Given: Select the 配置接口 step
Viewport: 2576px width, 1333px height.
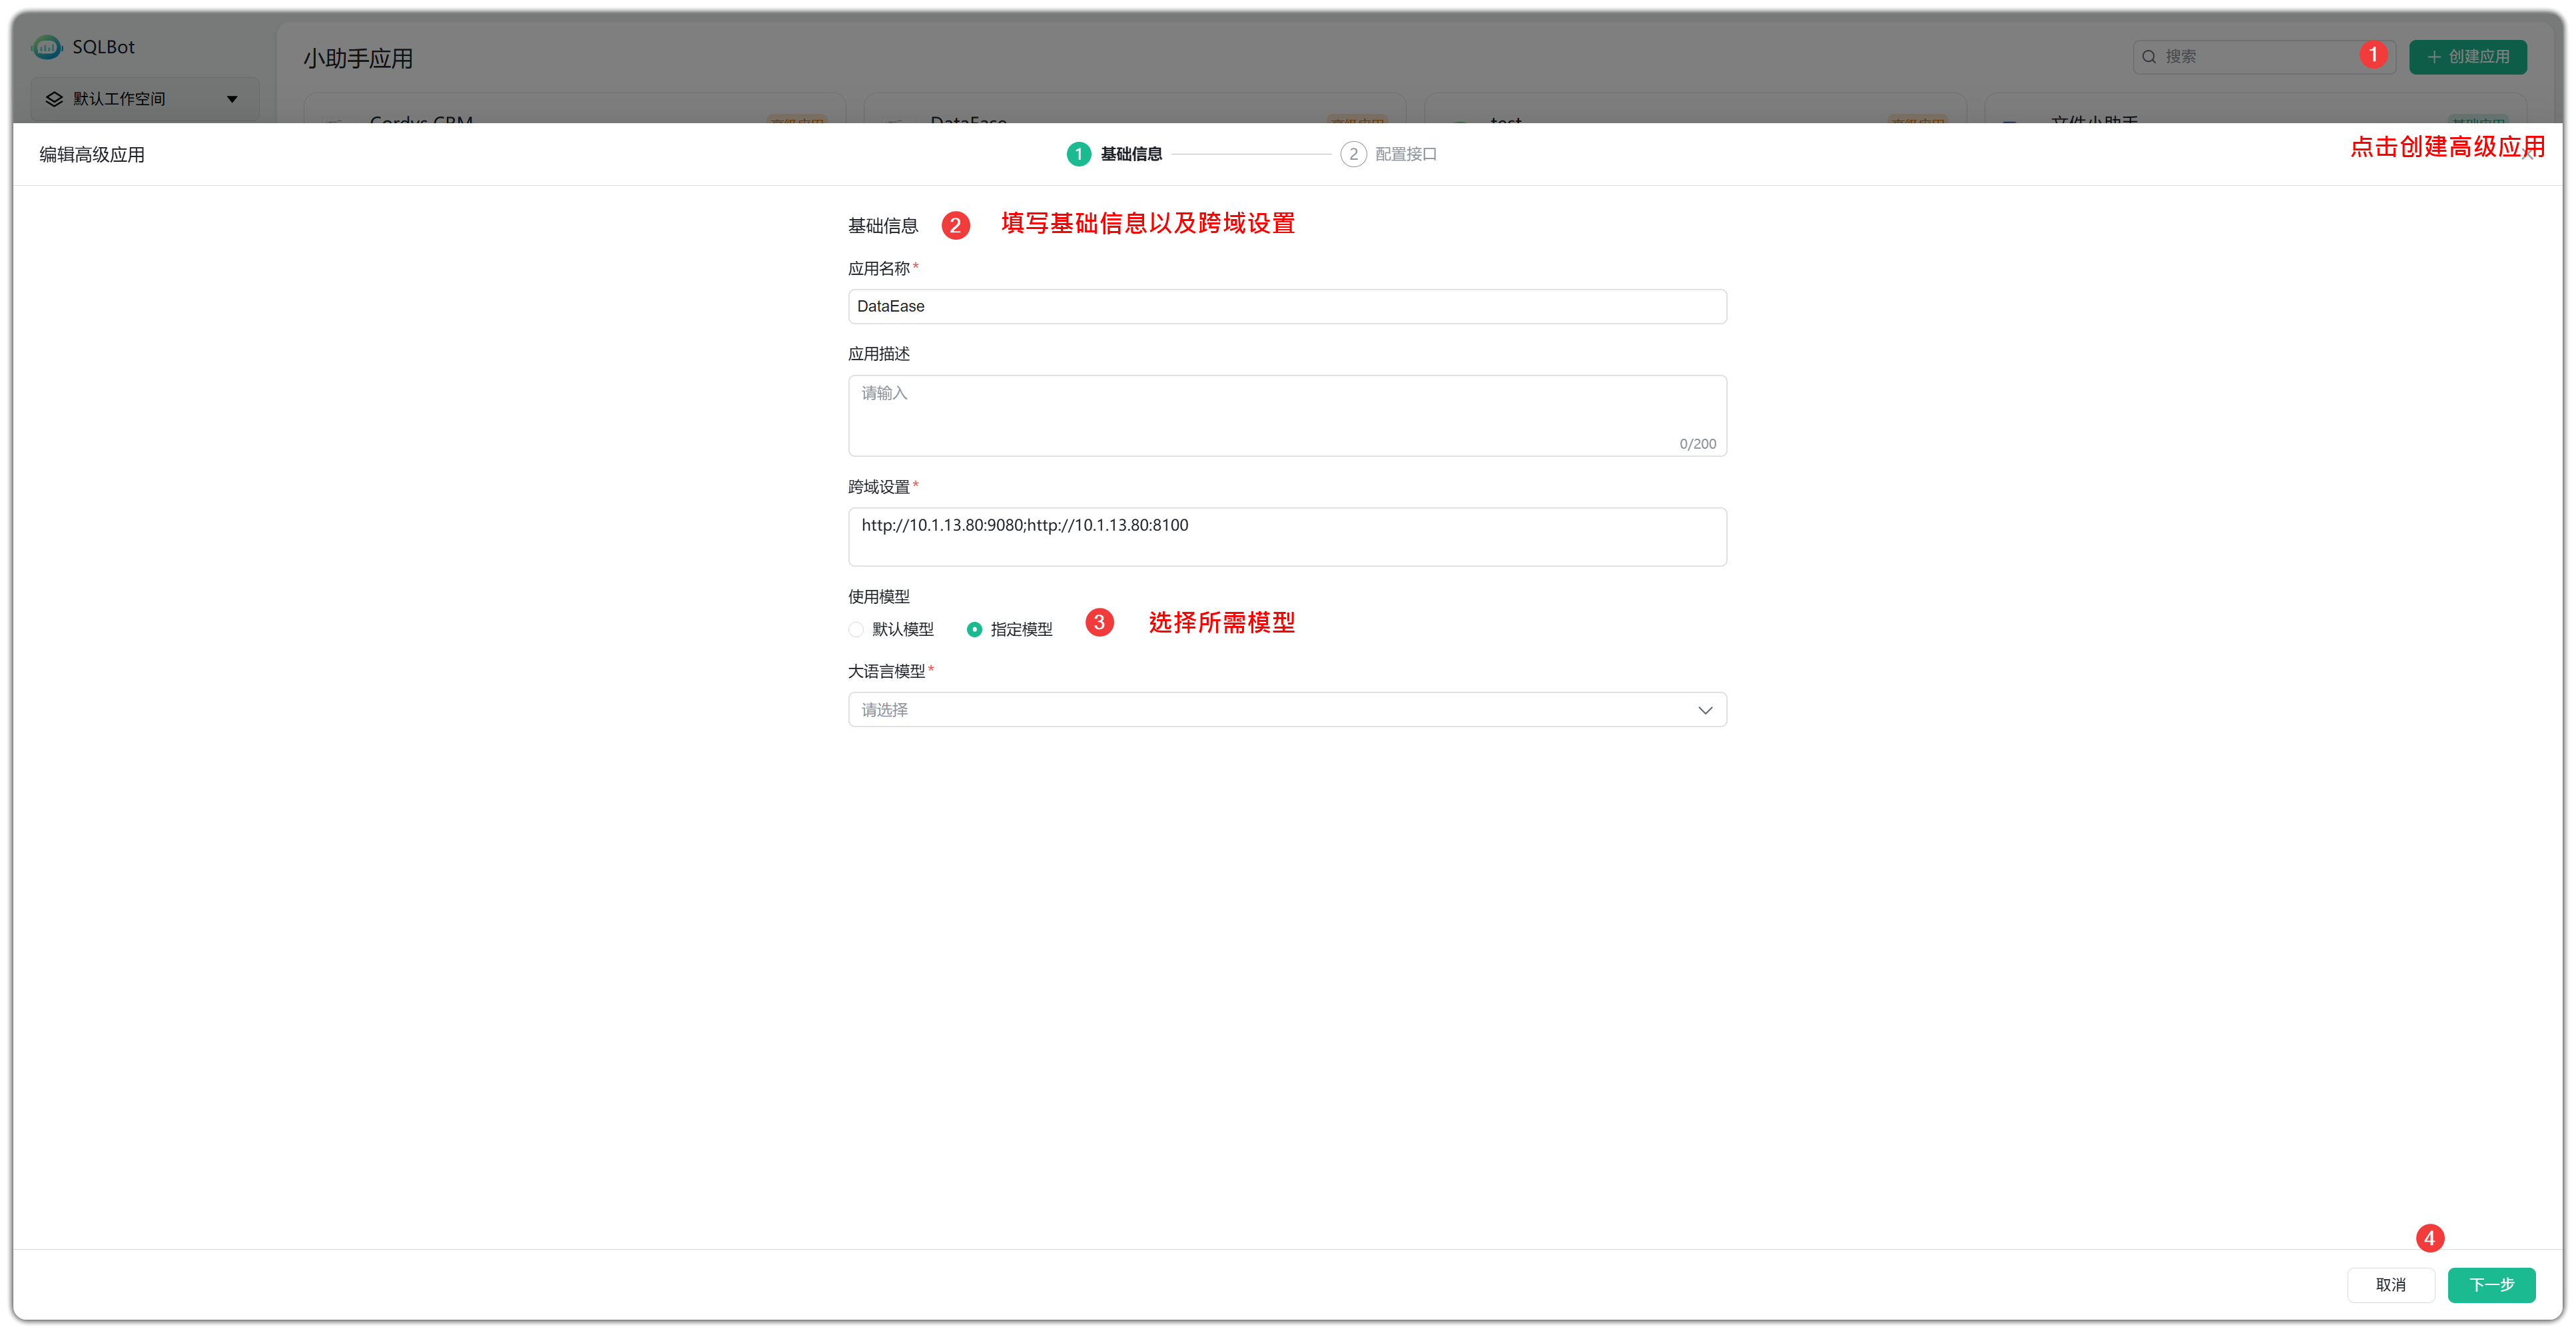Looking at the screenshot, I should (x=1389, y=154).
